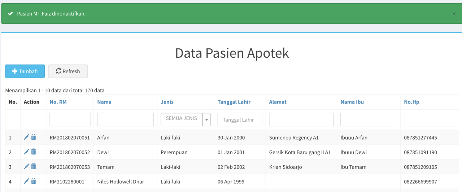
Task: Add a new patient with Tambah
Action: pyautogui.click(x=25, y=71)
